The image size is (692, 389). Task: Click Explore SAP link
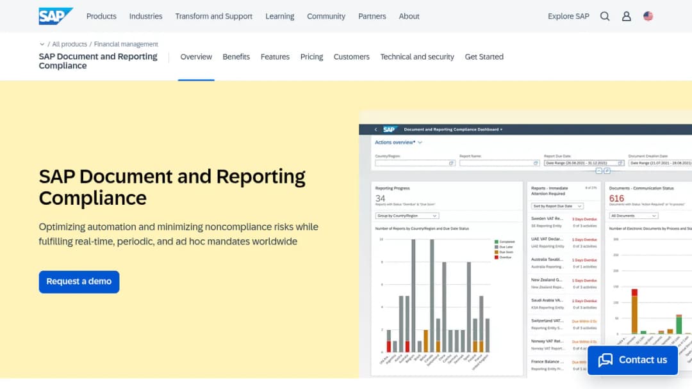coord(568,16)
